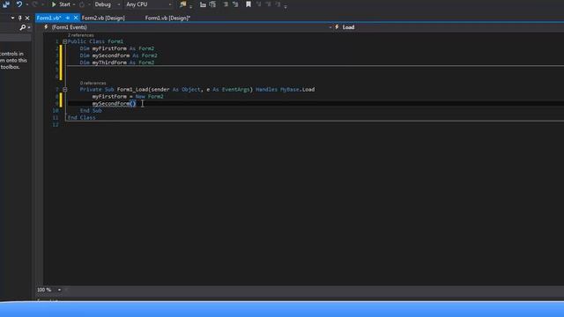Click the Toolbox search magnifier icon
Image resolution: width=564 pixels, height=317 pixels.
23,27
